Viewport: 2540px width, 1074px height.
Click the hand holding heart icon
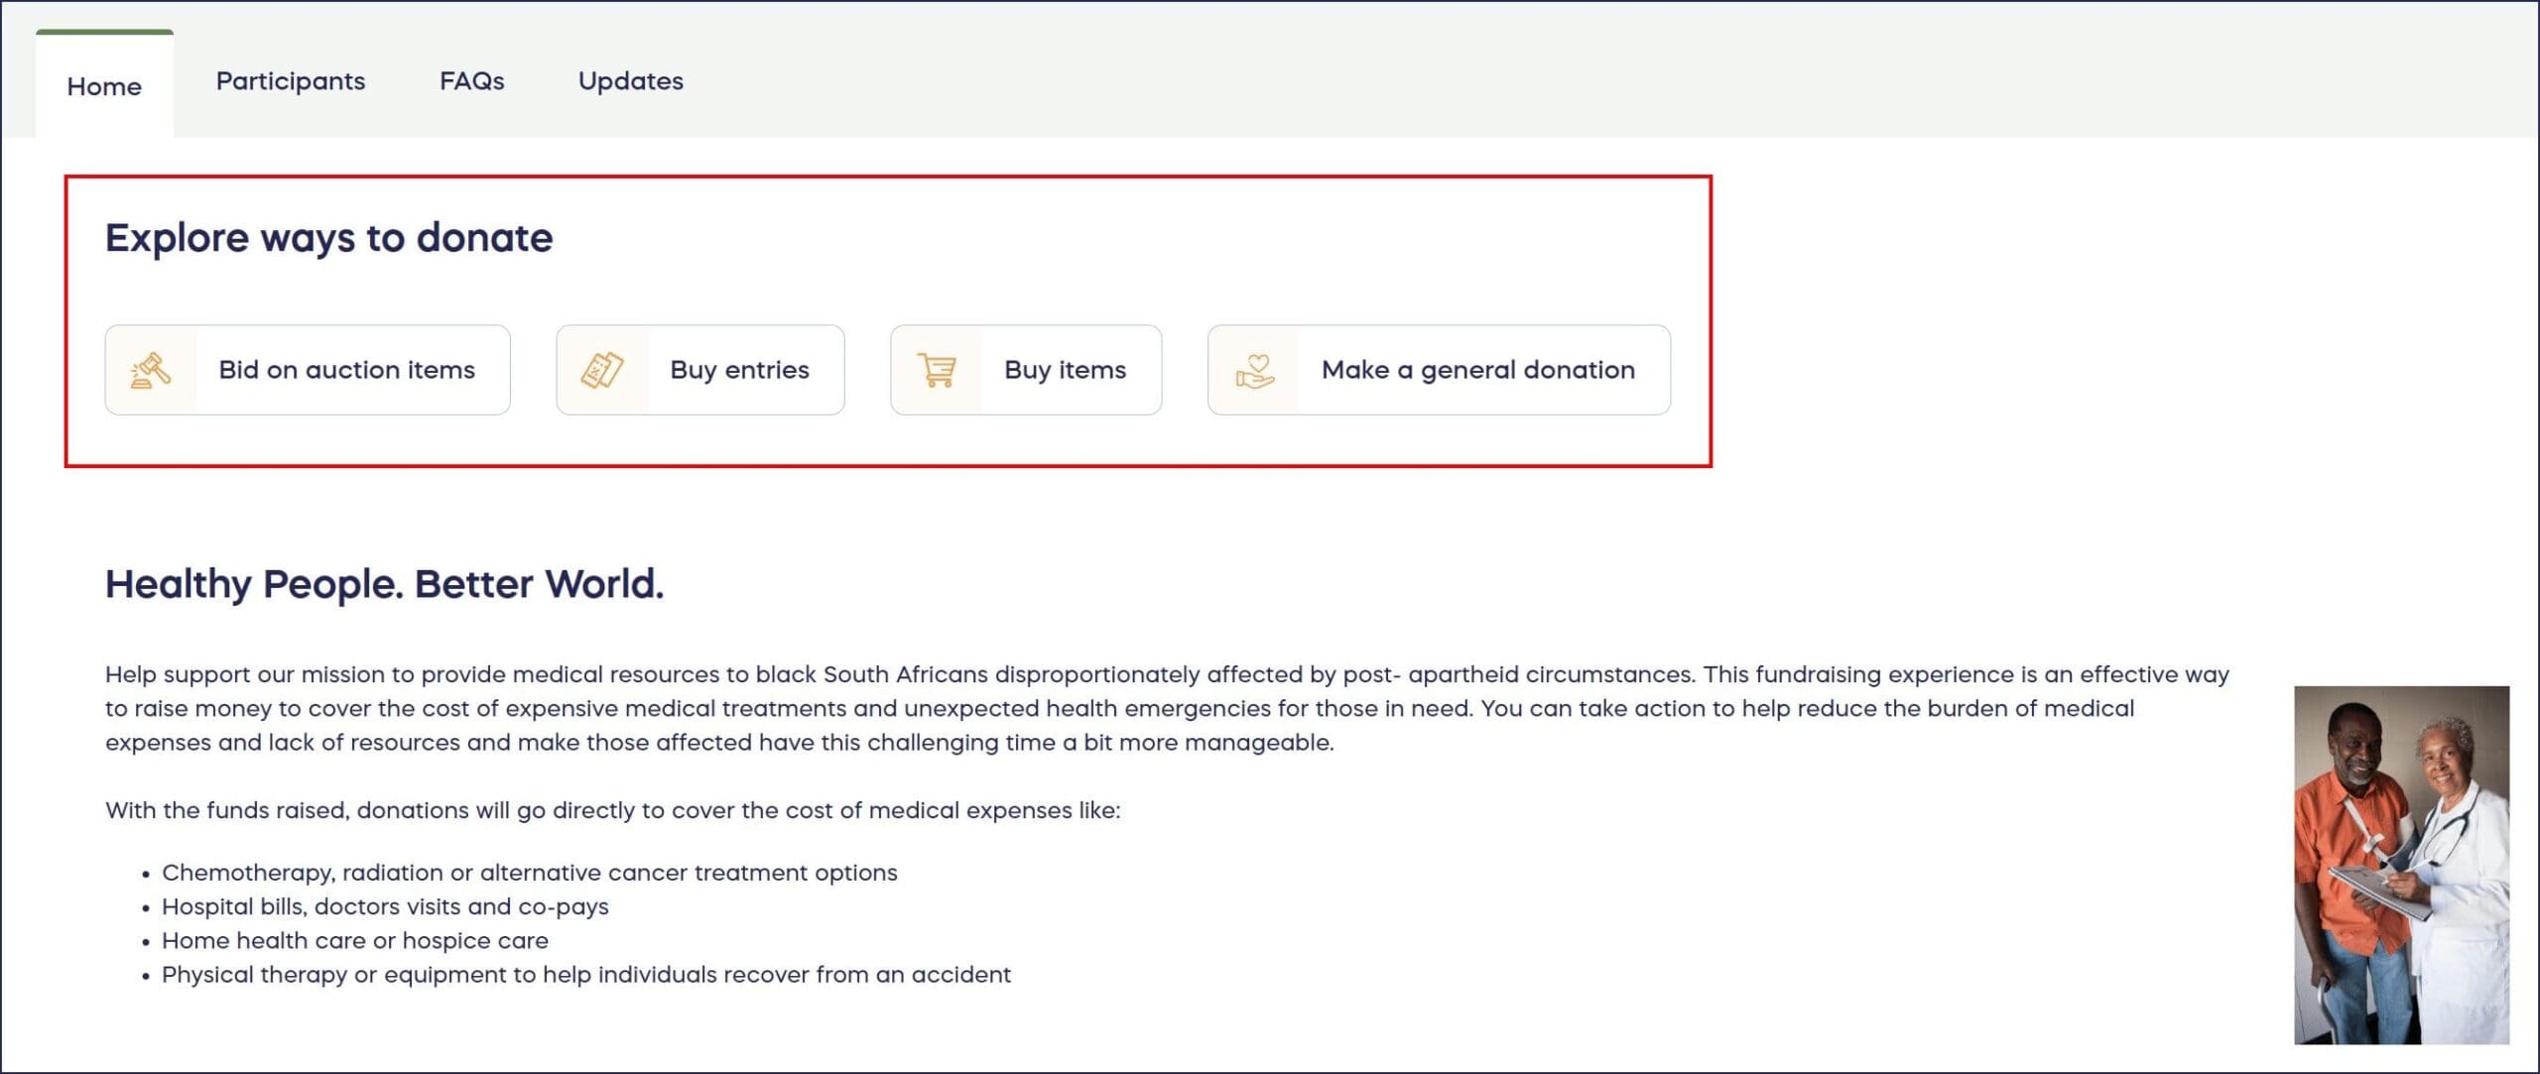1254,370
